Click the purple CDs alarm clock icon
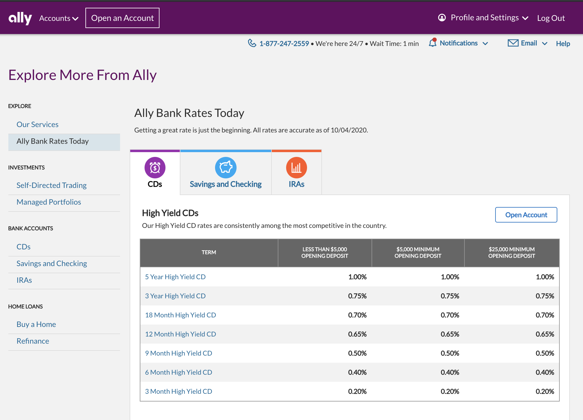The height and width of the screenshot is (420, 583). [x=155, y=167]
